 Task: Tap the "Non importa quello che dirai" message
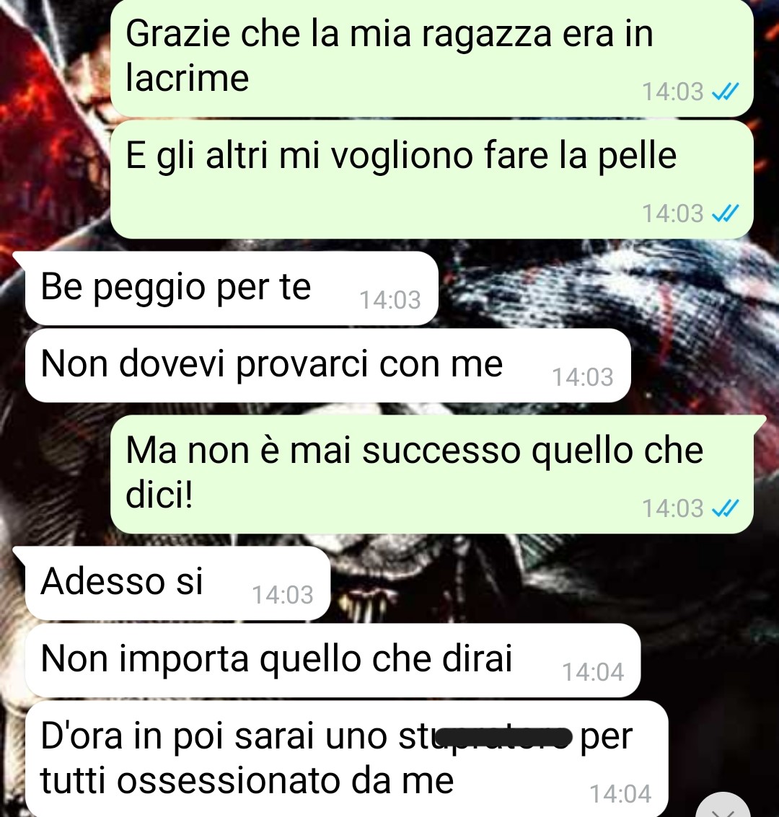pyautogui.click(x=333, y=661)
